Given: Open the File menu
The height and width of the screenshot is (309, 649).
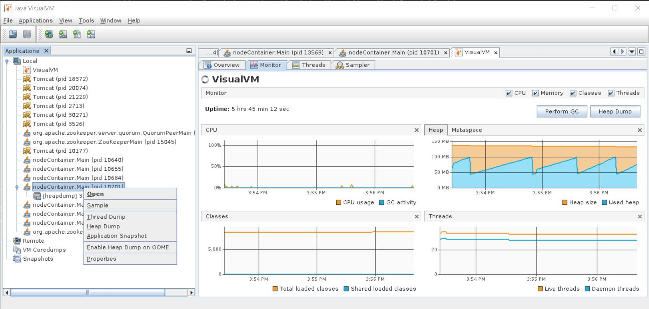Looking at the screenshot, I should tap(8, 20).
